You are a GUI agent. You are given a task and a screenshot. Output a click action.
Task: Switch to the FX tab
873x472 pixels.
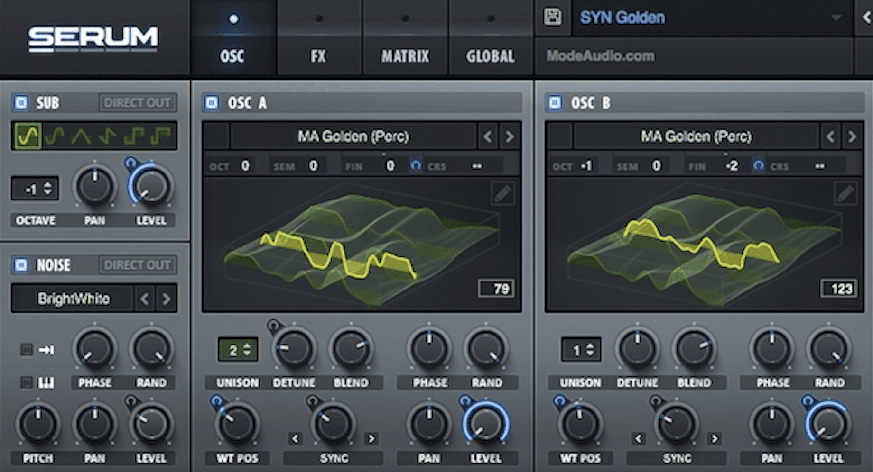(319, 38)
